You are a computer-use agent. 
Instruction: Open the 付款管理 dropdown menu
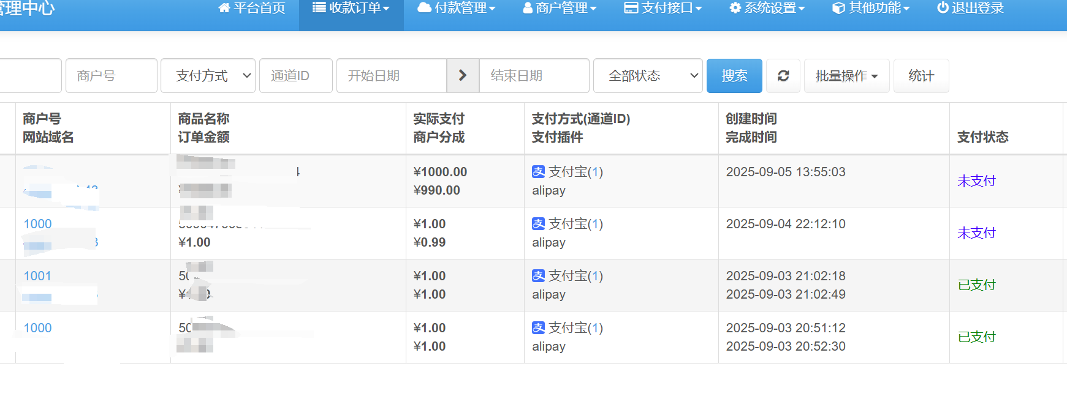(456, 8)
